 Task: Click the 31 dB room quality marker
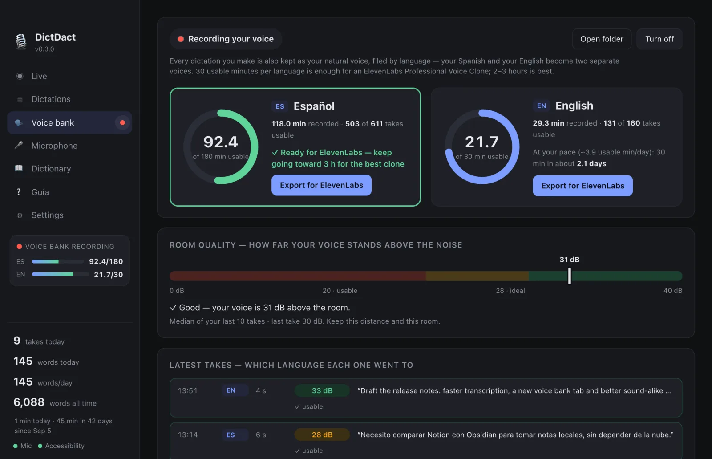[570, 276]
